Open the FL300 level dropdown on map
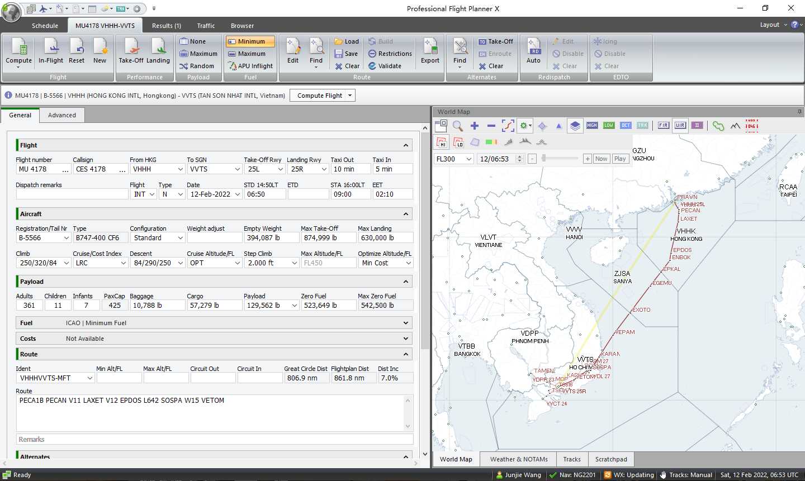Screen dimensions: 805x481 click(x=468, y=159)
